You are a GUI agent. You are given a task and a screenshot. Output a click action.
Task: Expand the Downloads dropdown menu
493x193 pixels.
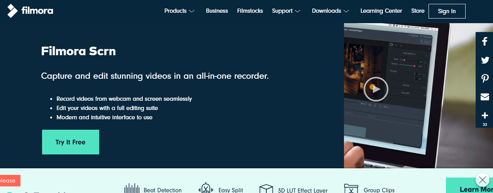click(x=331, y=11)
